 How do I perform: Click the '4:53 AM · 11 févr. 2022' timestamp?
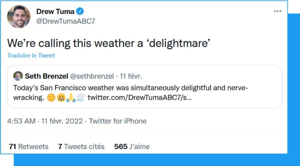[x=45, y=121]
